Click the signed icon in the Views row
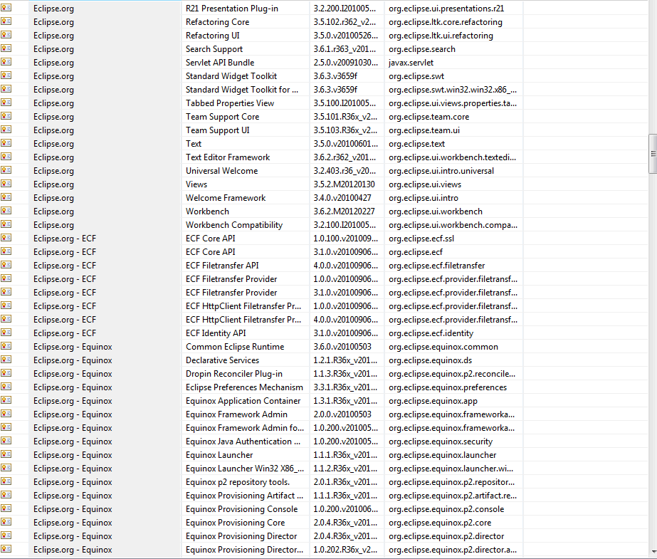This screenshot has width=657, height=559. pos(6,184)
